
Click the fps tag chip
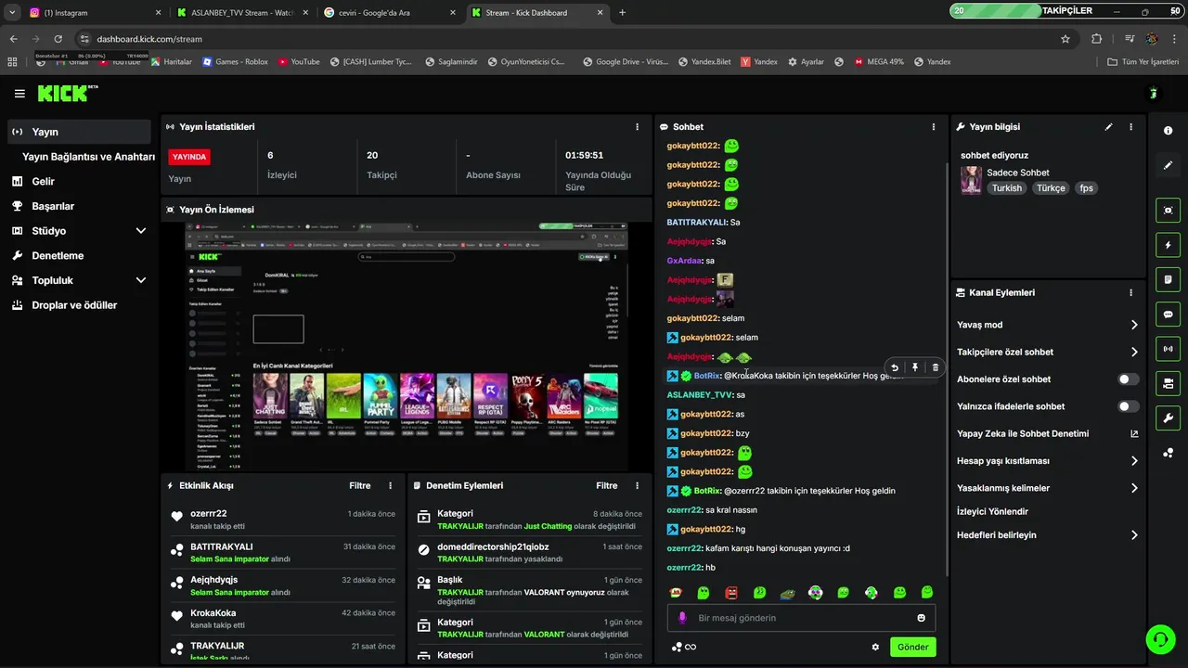1086,188
